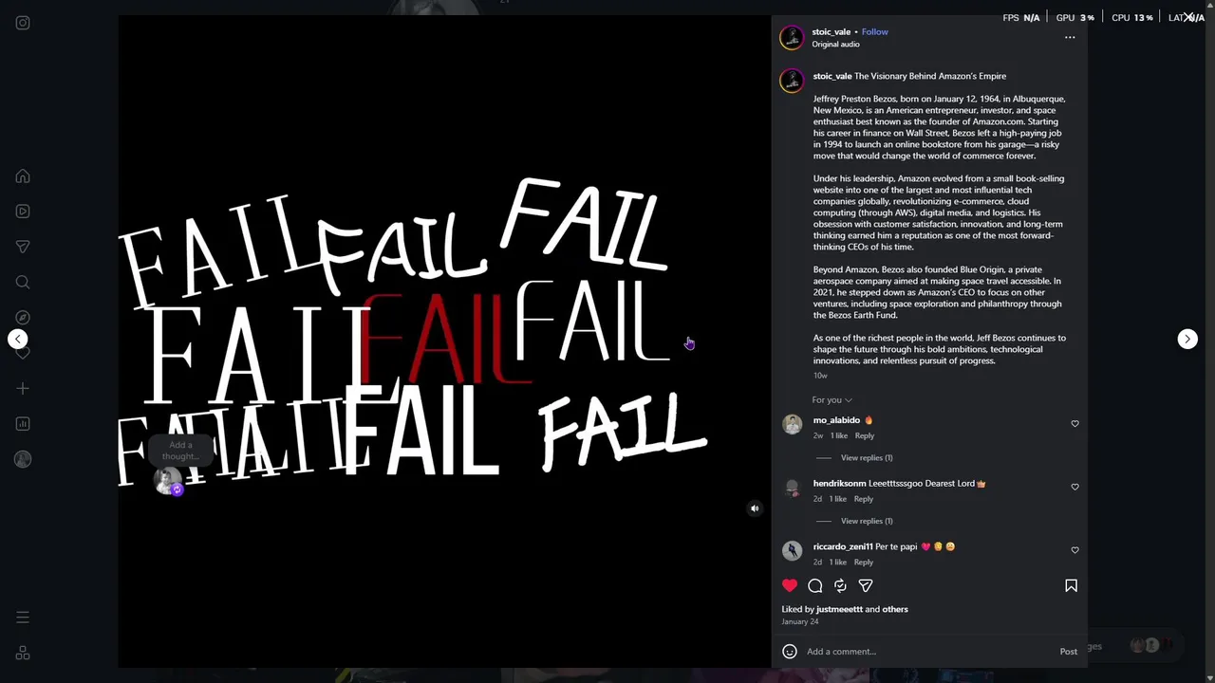Toggle bookmark to save this post

click(1071, 586)
